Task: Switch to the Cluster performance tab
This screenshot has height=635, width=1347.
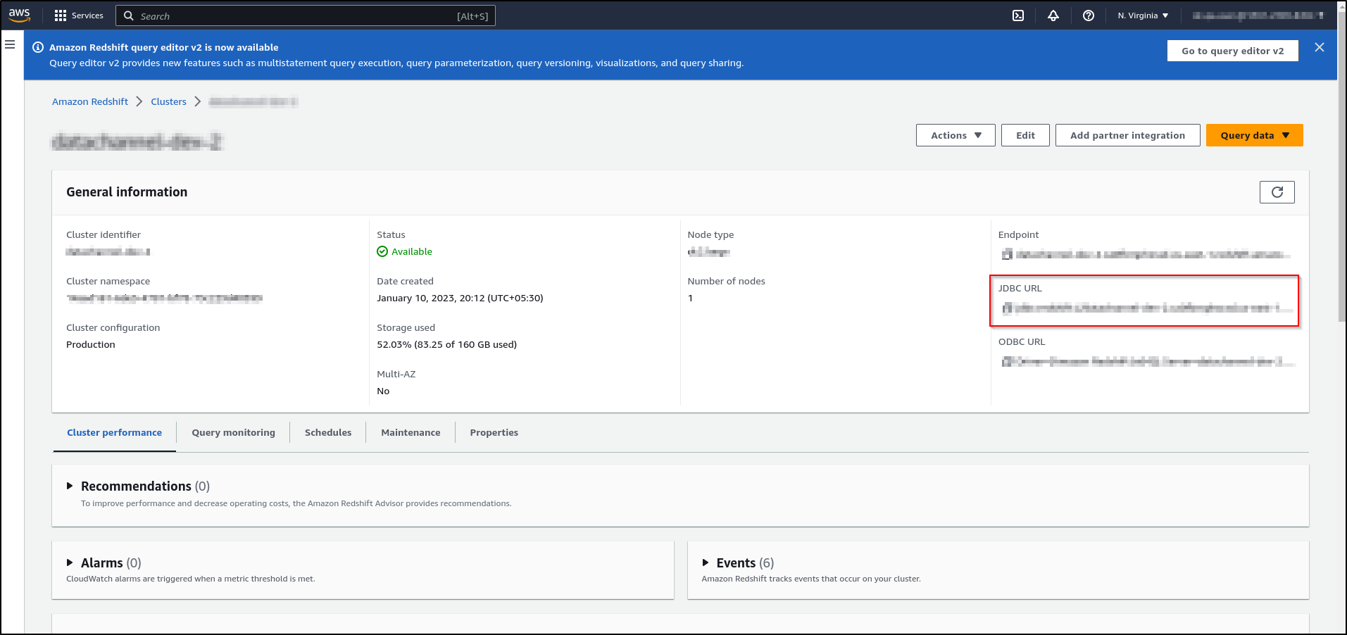Action: coord(114,432)
